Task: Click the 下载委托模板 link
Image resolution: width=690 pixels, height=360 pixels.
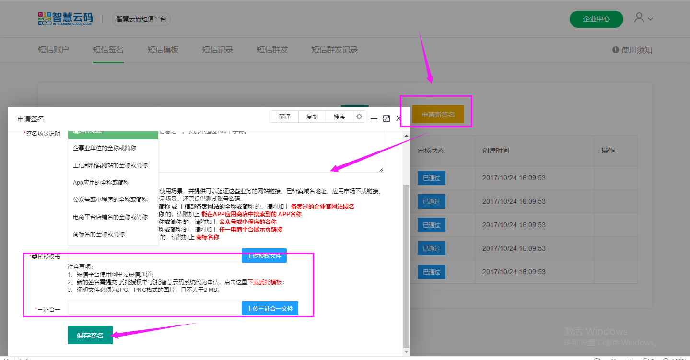Action: (x=265, y=282)
